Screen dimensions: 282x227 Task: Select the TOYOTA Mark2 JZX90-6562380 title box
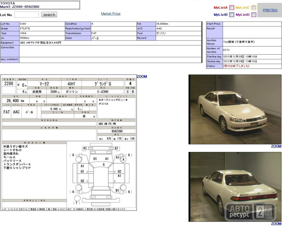(40, 5)
